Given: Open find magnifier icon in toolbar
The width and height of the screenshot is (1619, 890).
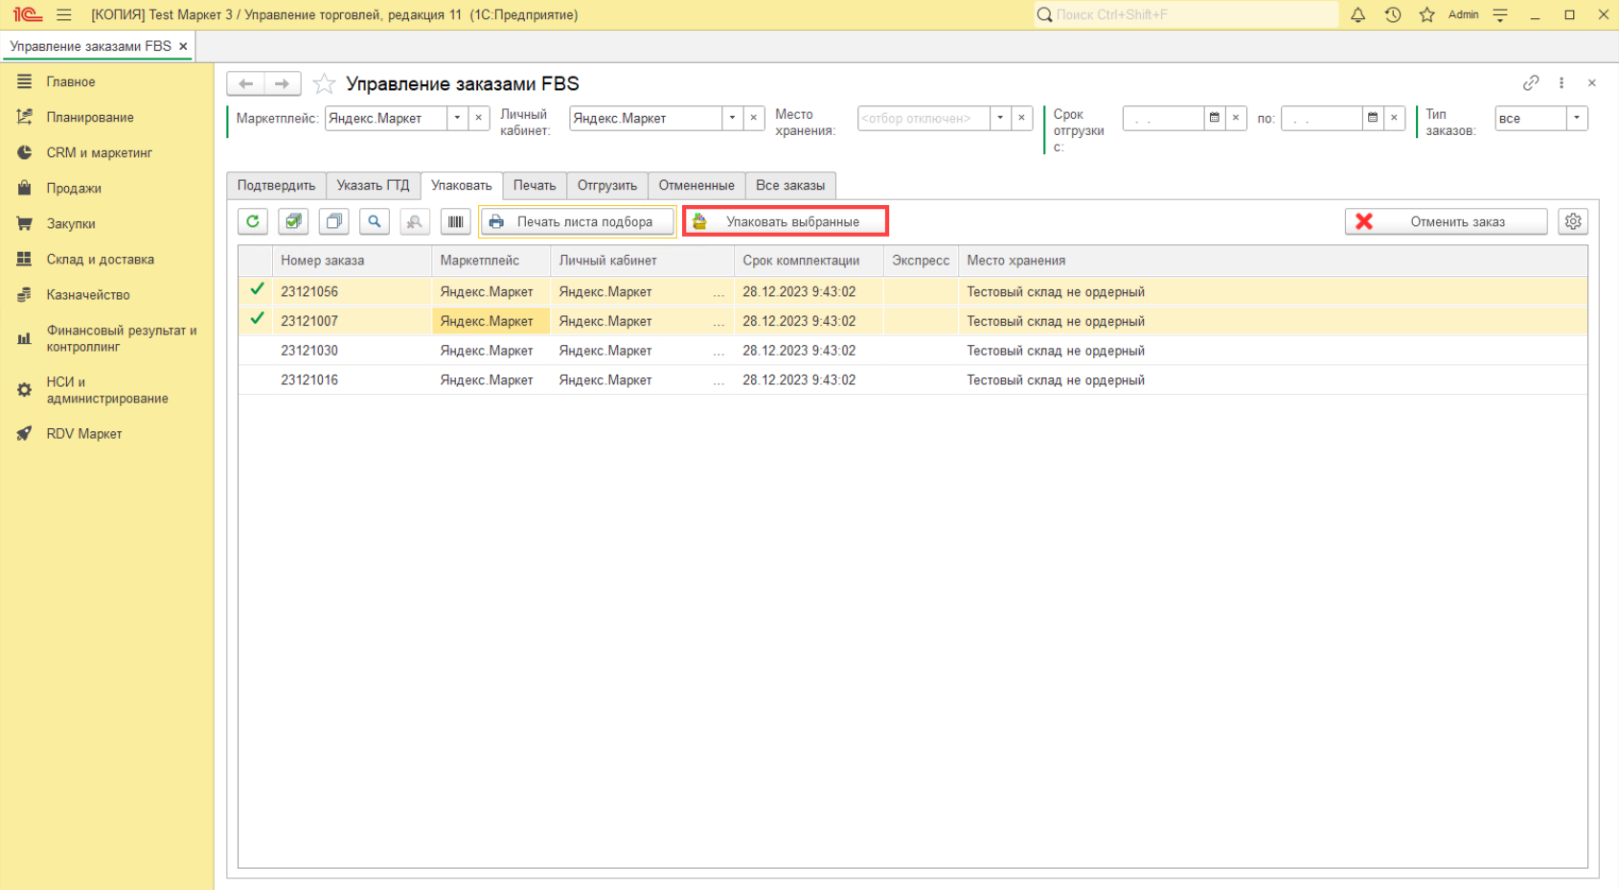Looking at the screenshot, I should coord(375,221).
